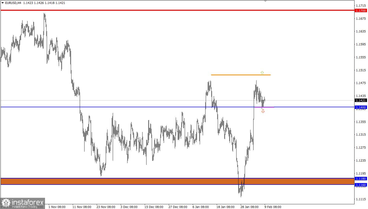Click the blue 1.1400 price label
Viewport: 368px width, 209px height.
coord(361,107)
